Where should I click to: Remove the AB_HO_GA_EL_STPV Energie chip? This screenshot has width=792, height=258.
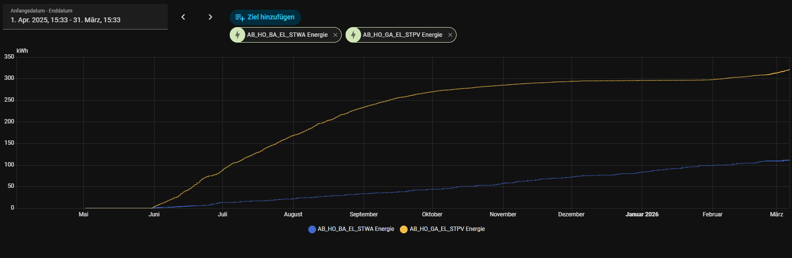click(x=450, y=35)
